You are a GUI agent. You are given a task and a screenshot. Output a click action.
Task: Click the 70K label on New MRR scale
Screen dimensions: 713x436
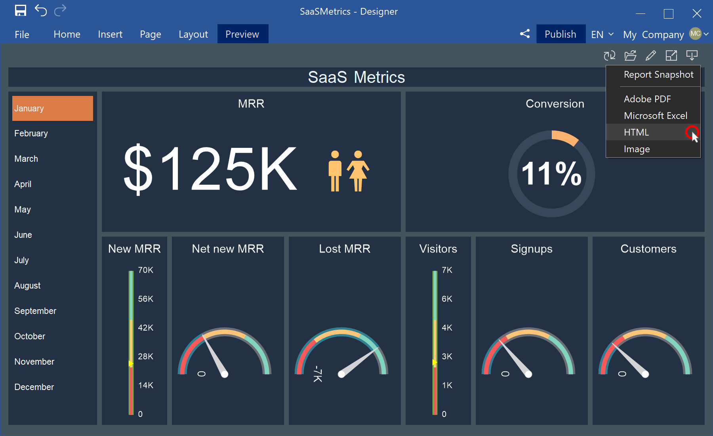pyautogui.click(x=145, y=270)
